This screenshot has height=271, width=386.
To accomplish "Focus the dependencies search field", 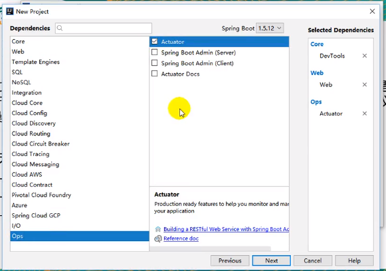I will (x=104, y=28).
